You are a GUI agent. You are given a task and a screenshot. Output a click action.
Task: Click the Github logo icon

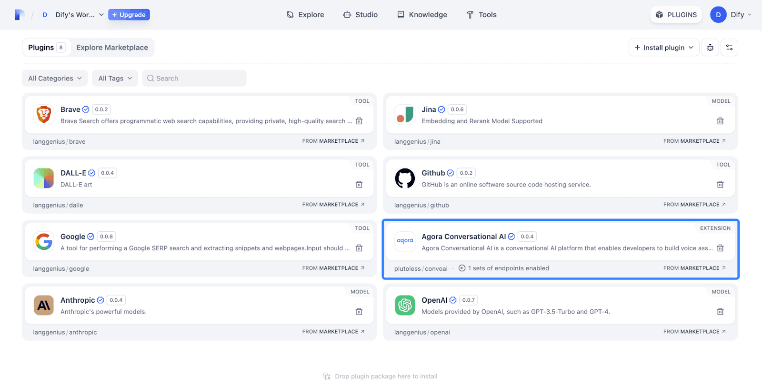point(405,178)
